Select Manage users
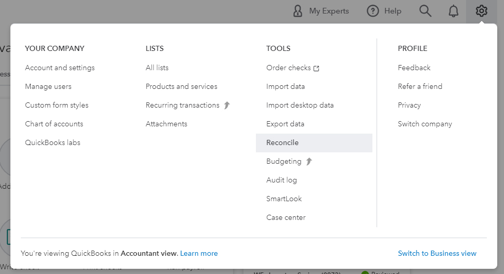This screenshot has height=274, width=504. coord(48,86)
